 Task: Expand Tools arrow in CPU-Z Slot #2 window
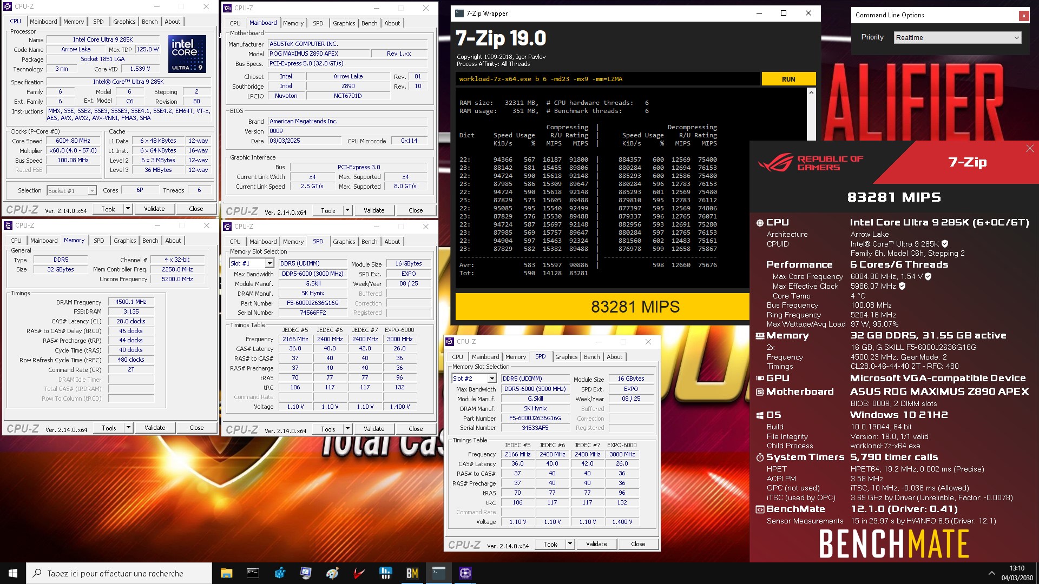coord(570,544)
